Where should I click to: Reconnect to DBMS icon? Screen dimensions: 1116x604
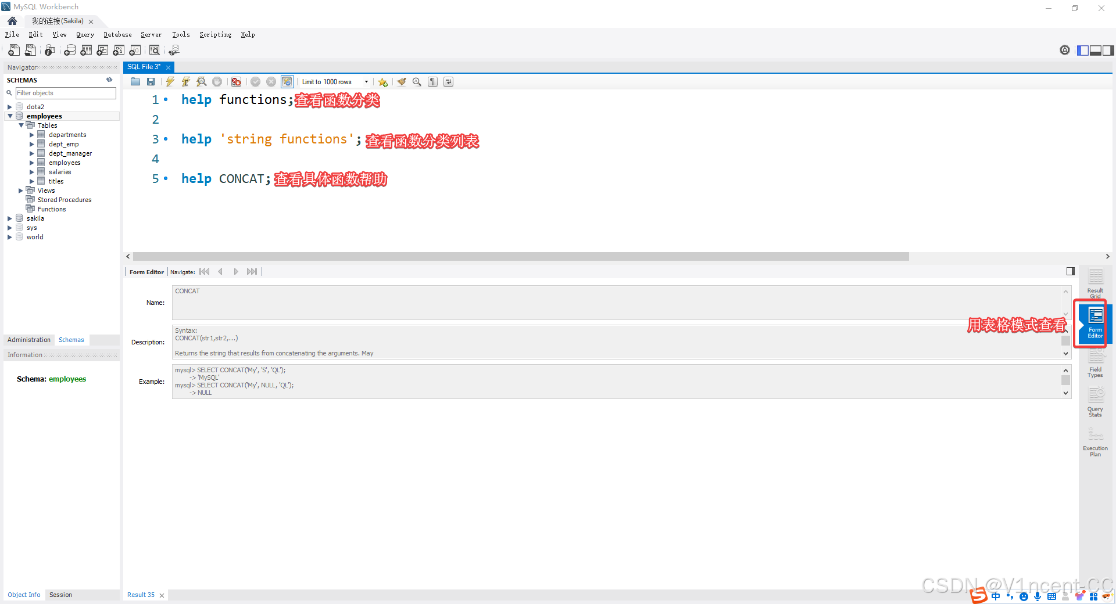tap(174, 51)
